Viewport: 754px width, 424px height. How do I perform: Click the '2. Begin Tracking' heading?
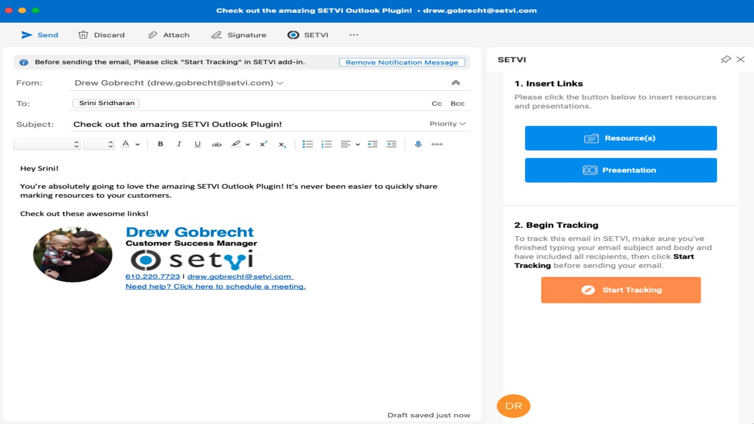[x=556, y=225]
